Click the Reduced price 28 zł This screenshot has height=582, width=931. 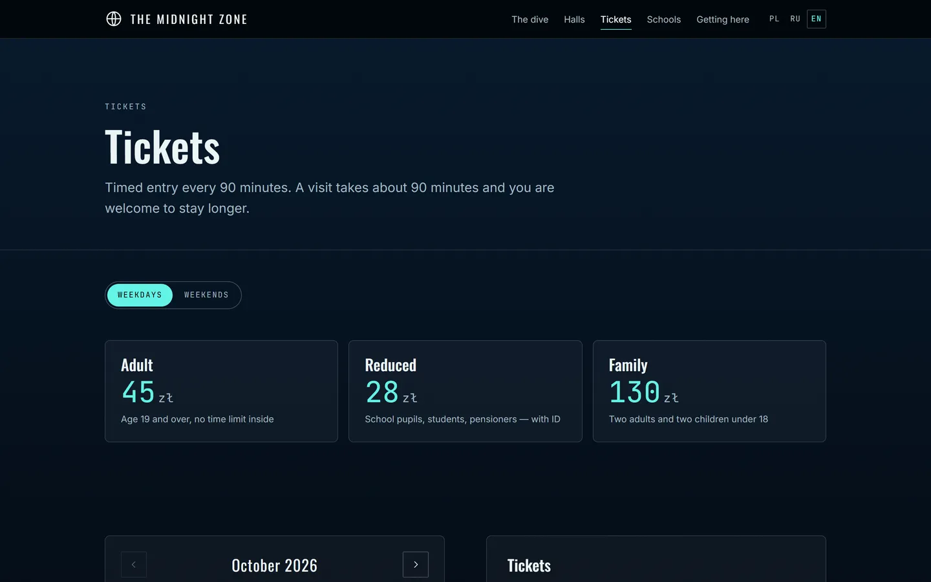pyautogui.click(x=391, y=392)
